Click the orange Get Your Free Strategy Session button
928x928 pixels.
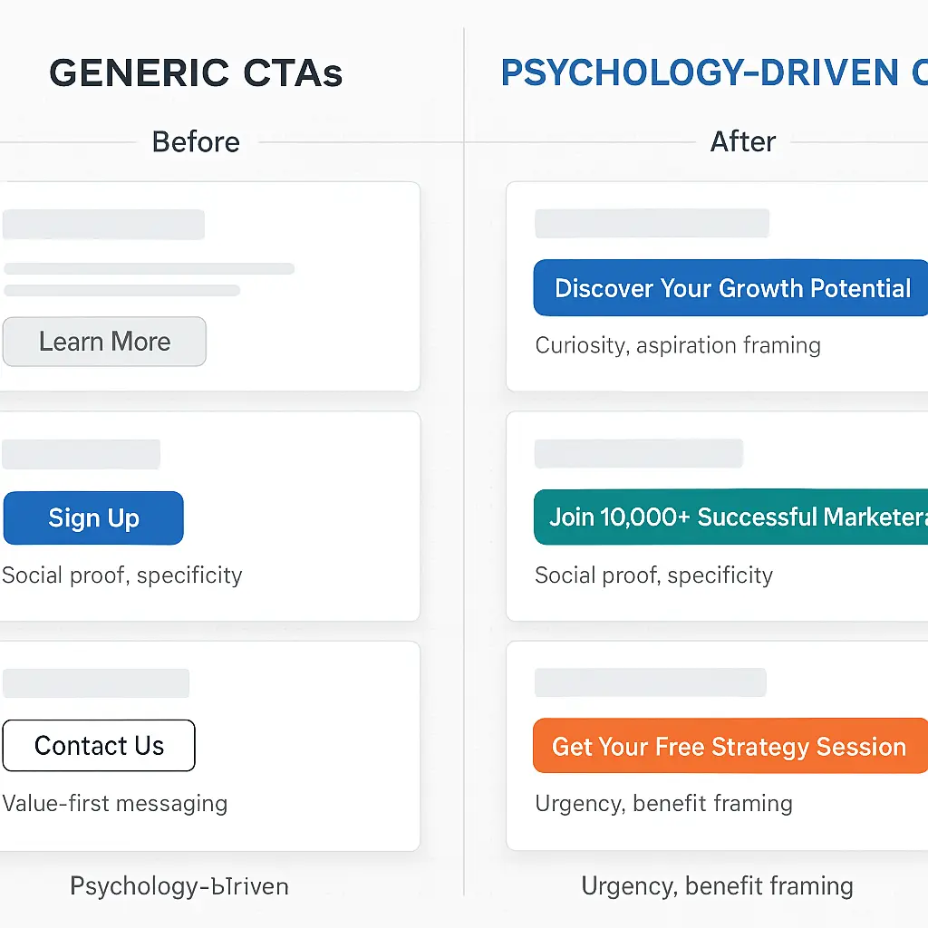730,746
